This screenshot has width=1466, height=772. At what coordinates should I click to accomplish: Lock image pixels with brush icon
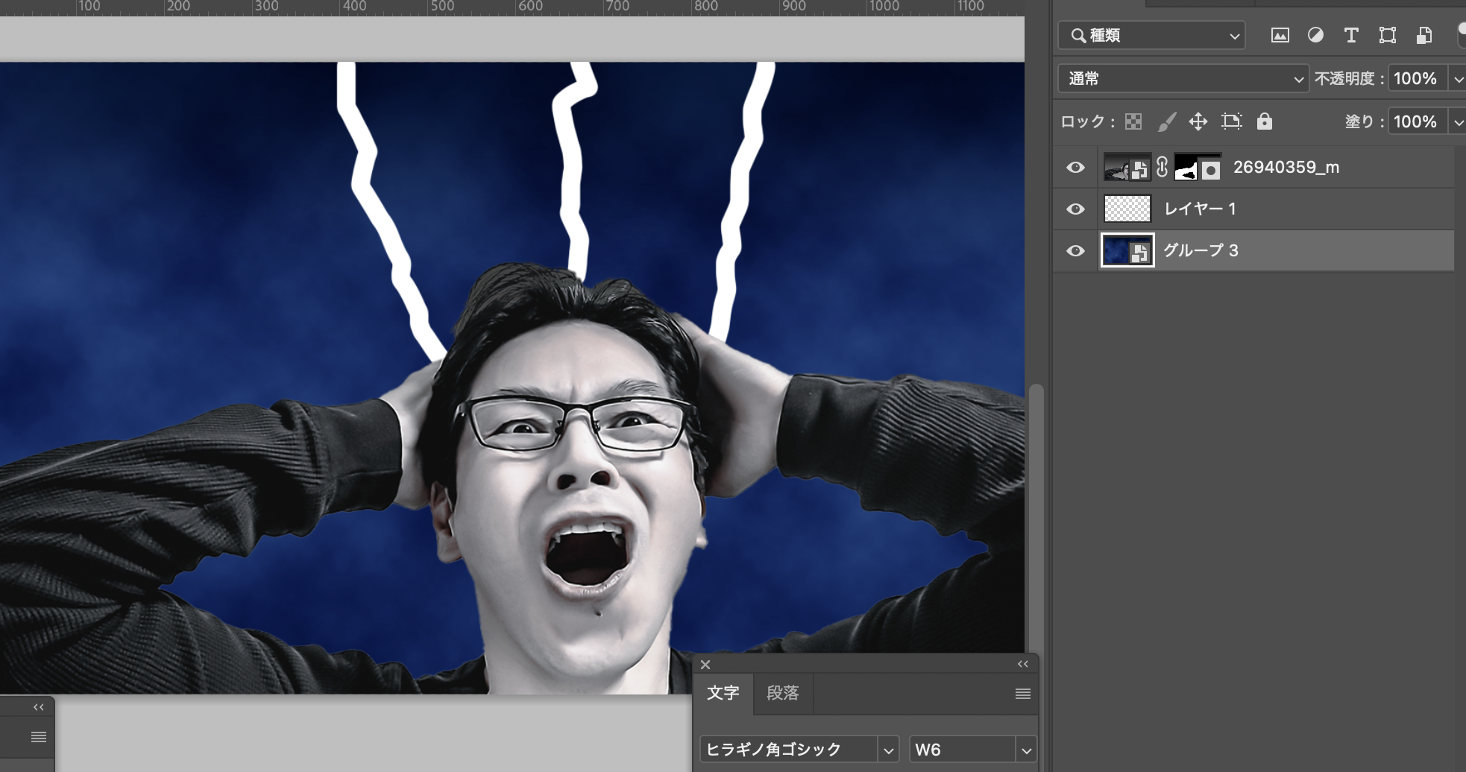(1166, 121)
